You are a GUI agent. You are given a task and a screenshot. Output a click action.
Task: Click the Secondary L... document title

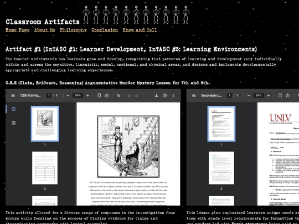click(x=212, y=96)
